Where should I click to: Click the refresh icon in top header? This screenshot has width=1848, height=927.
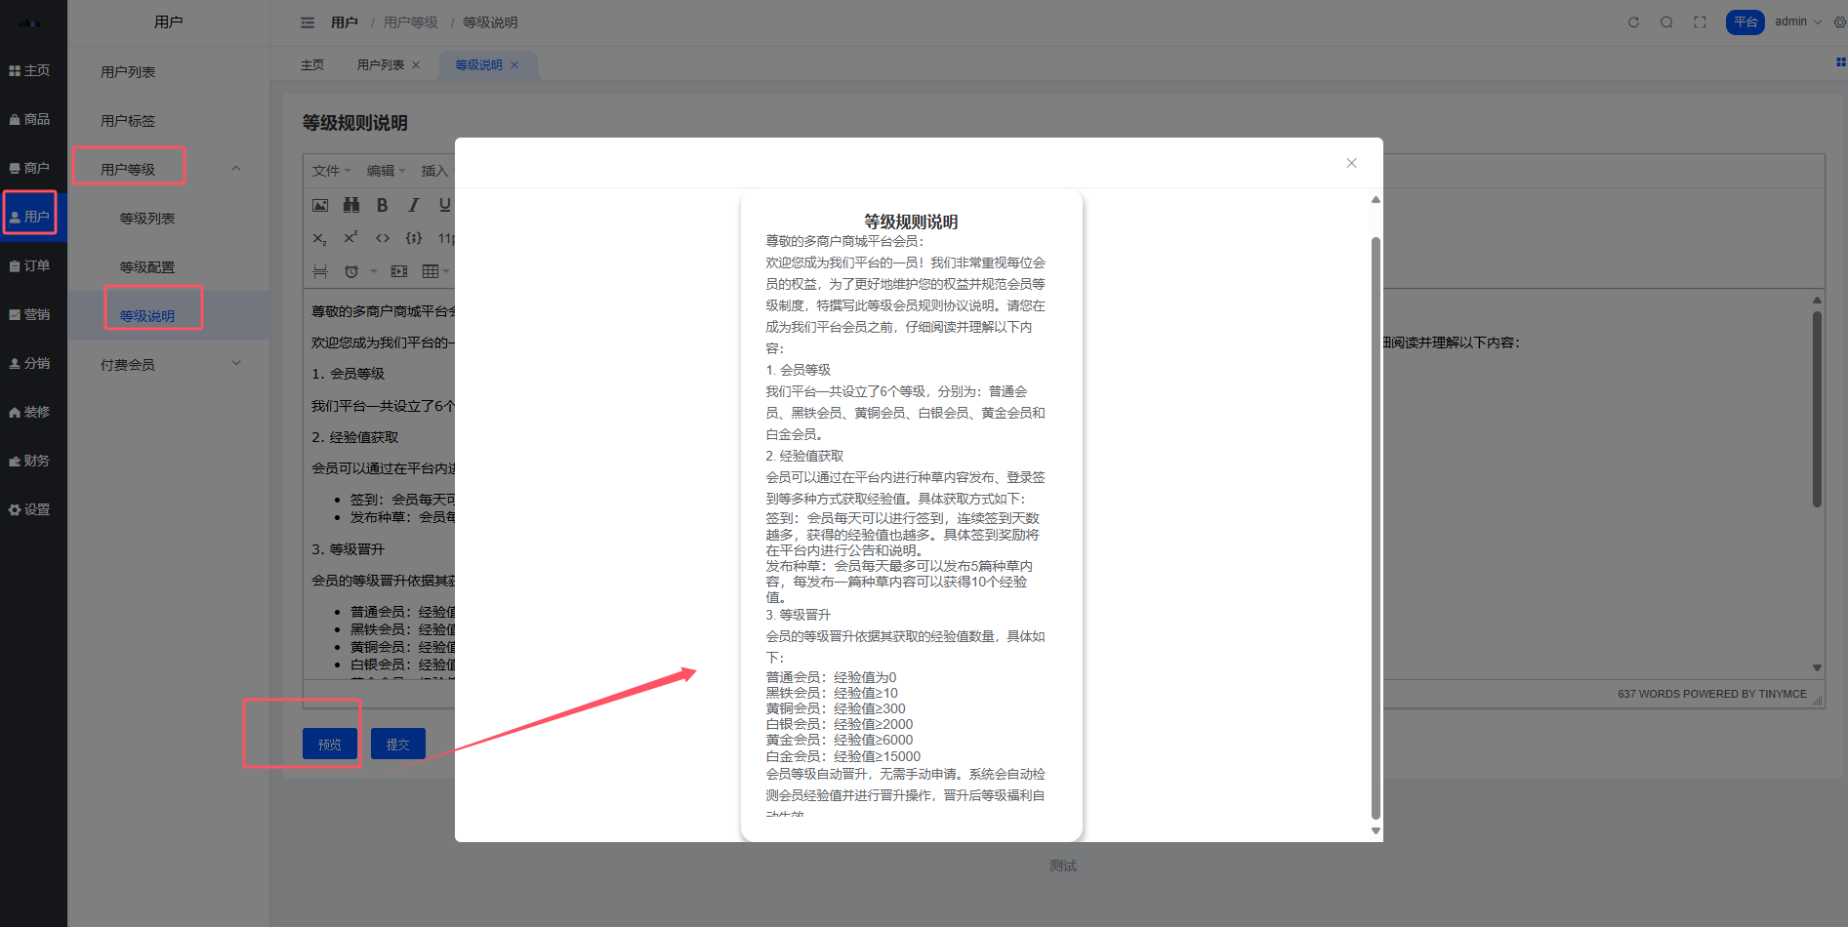coord(1633,22)
